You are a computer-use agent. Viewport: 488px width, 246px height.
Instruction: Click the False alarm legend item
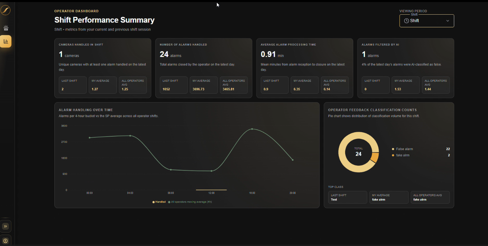403,149
